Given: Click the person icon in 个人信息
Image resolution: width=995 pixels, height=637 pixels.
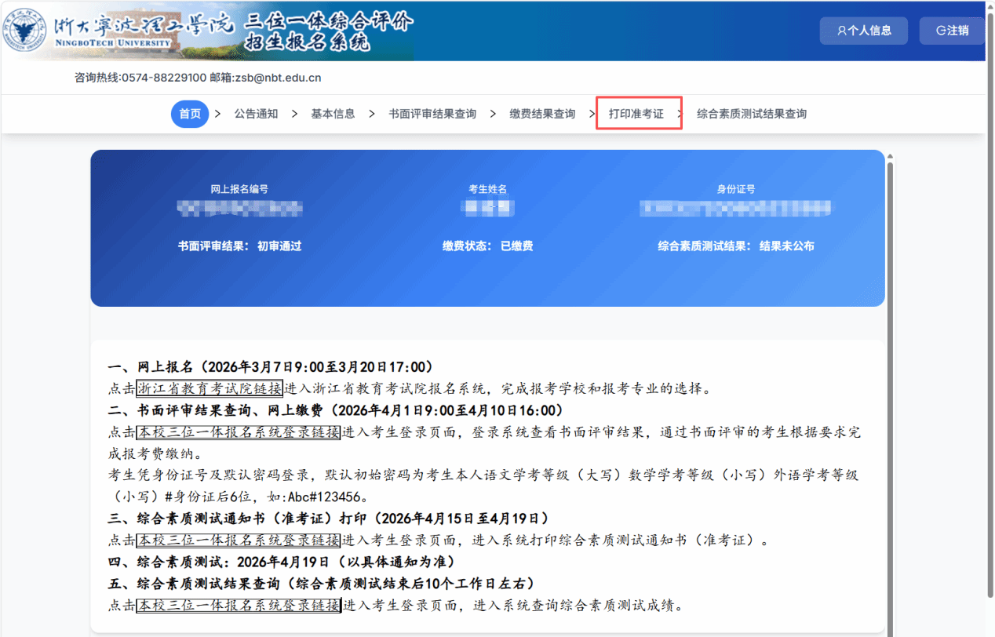Looking at the screenshot, I should pos(842,31).
